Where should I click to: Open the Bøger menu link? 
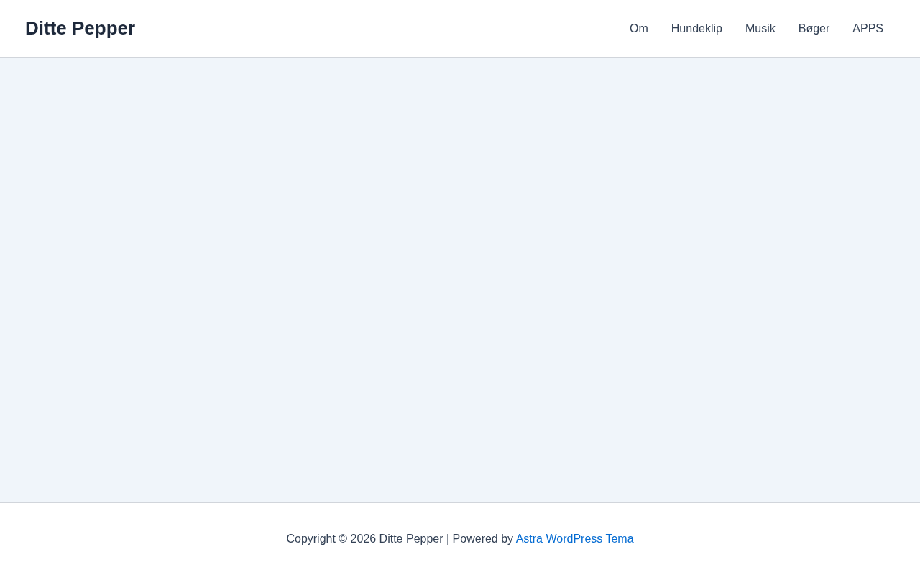point(814,29)
